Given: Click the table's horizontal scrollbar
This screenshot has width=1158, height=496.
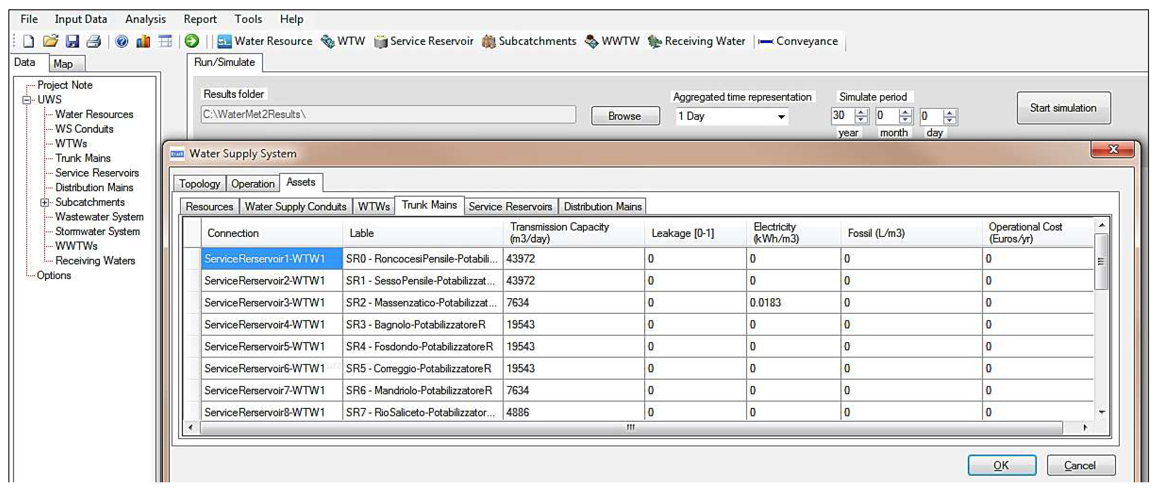Looking at the screenshot, I should 630,427.
